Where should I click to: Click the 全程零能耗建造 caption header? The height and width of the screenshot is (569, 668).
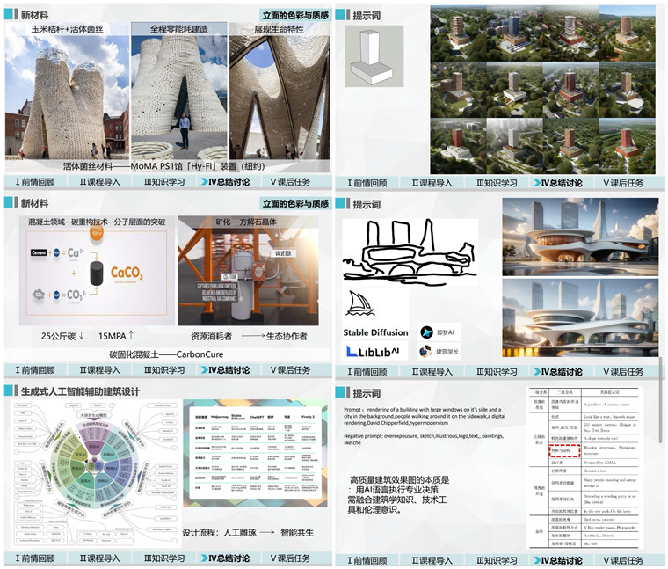(179, 29)
